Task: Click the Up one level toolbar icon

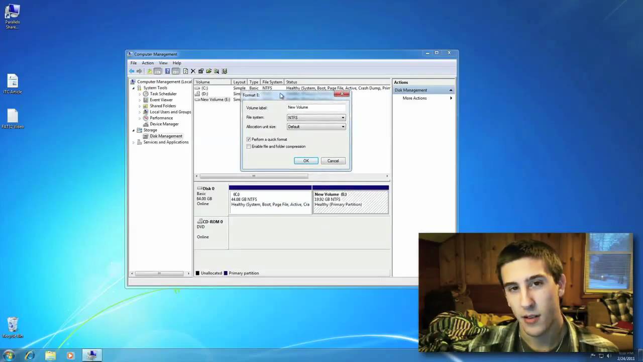Action: (149, 71)
